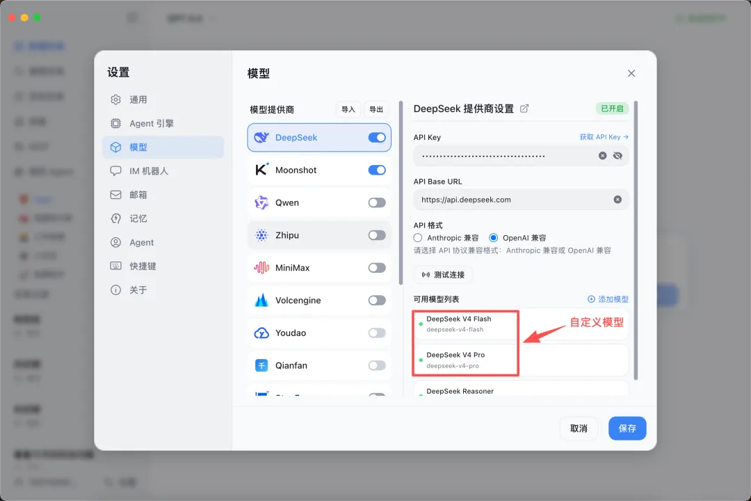Click the DeepSeek whale logo icon
751x501 pixels.
(x=261, y=138)
